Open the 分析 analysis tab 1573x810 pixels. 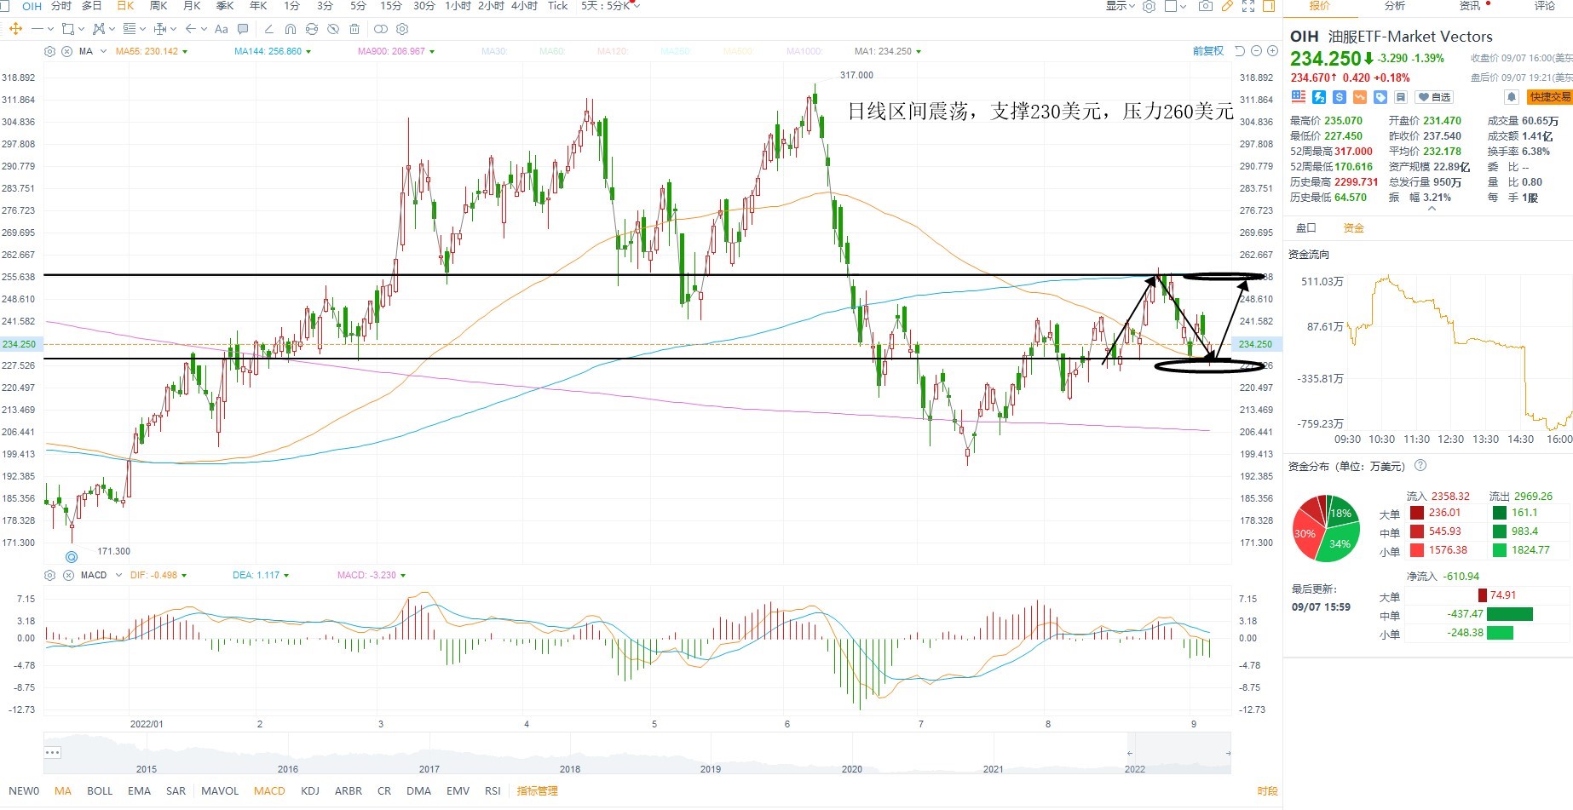tap(1395, 6)
